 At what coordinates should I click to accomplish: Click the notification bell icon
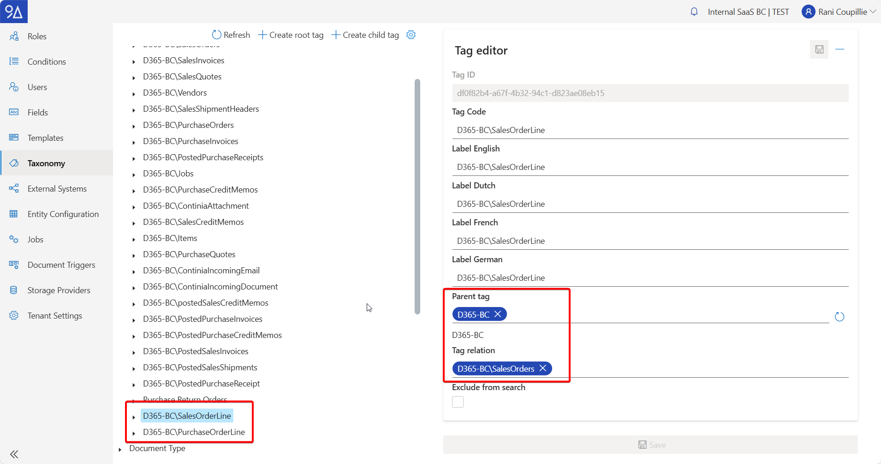click(x=694, y=12)
